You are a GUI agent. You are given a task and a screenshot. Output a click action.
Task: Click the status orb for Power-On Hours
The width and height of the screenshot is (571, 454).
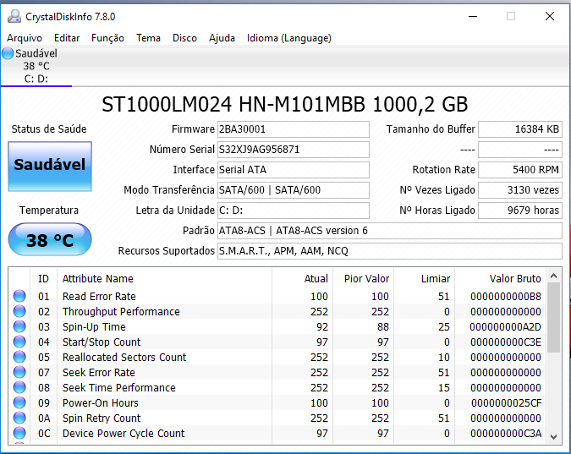[19, 403]
